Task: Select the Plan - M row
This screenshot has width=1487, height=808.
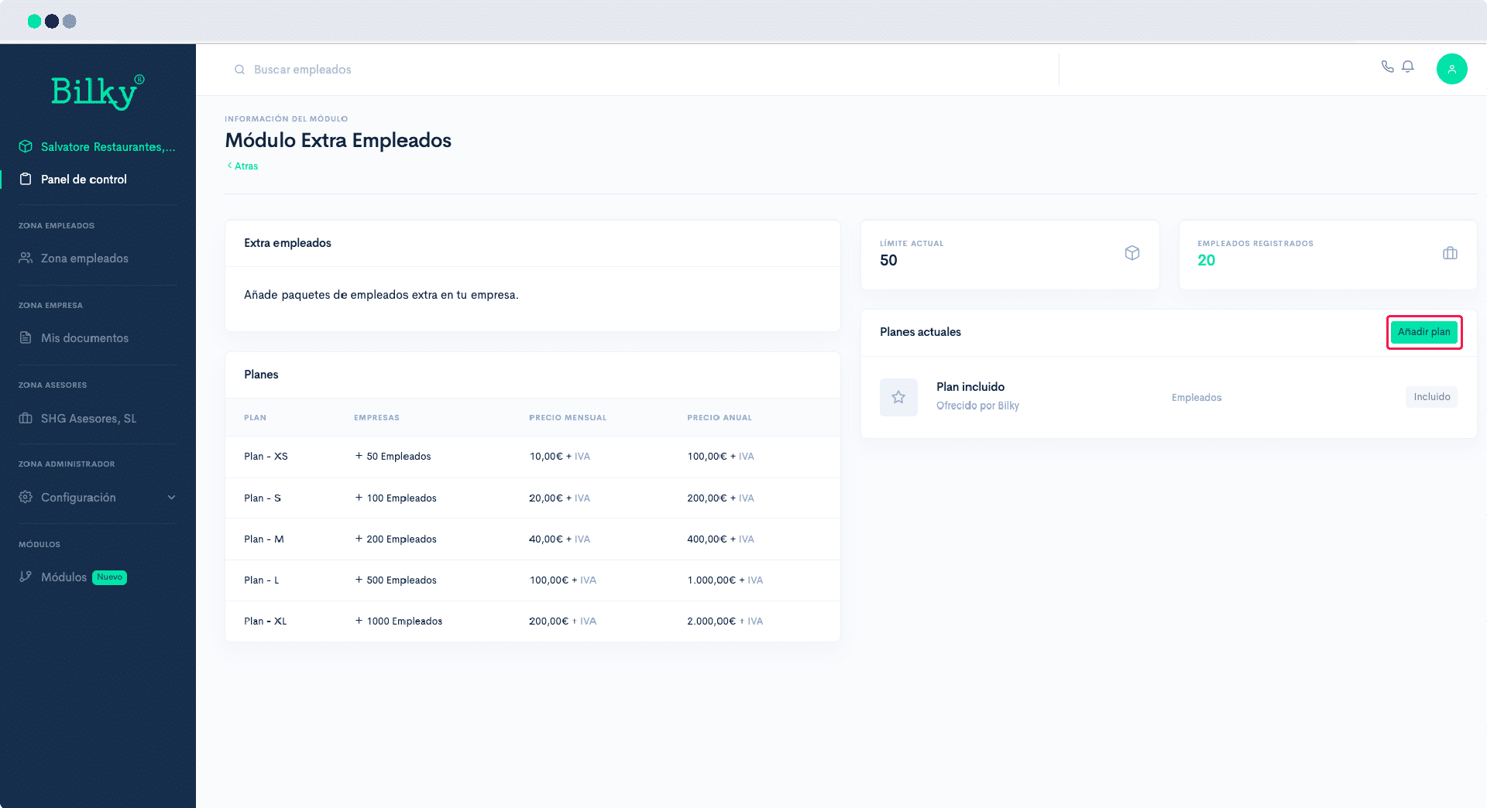Action: coord(533,539)
